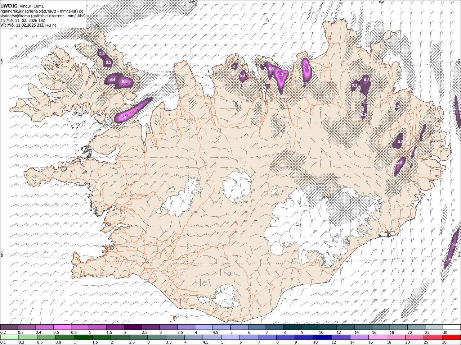
Task: Click the (+3 h) forecast offset text
Action: (x=50, y=25)
